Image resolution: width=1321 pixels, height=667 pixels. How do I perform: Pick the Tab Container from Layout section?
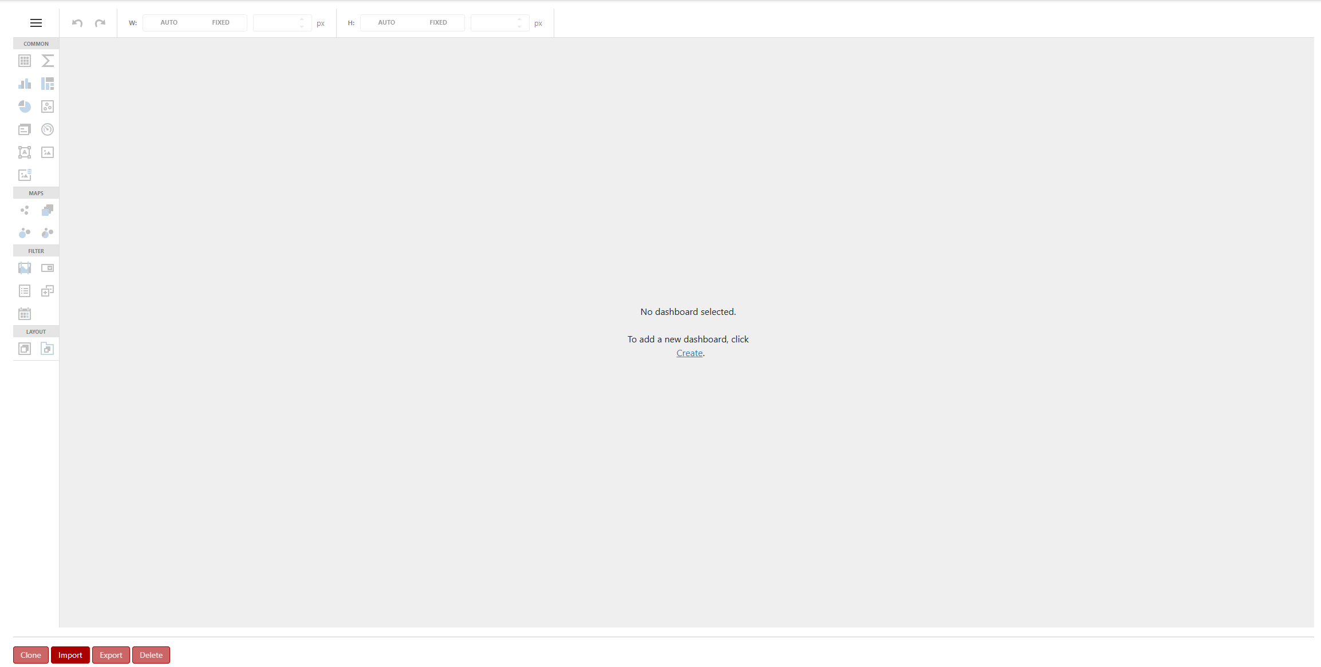tap(48, 349)
